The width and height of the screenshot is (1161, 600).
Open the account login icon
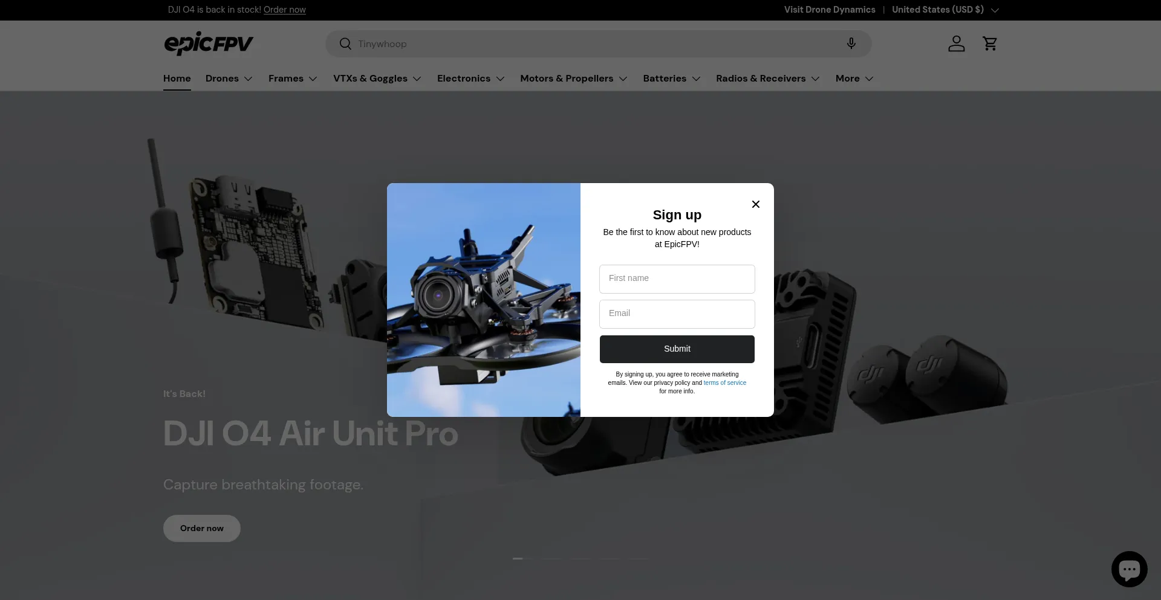click(x=956, y=44)
